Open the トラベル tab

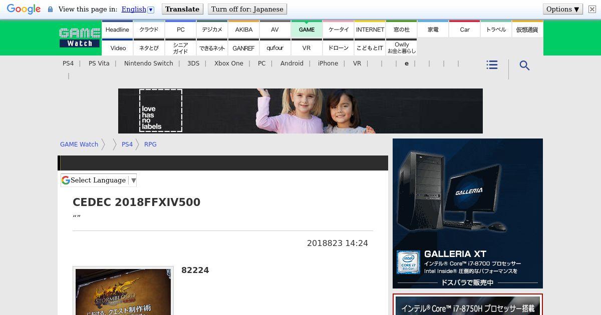tap(496, 29)
